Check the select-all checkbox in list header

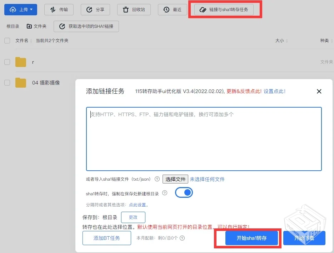tap(6, 40)
